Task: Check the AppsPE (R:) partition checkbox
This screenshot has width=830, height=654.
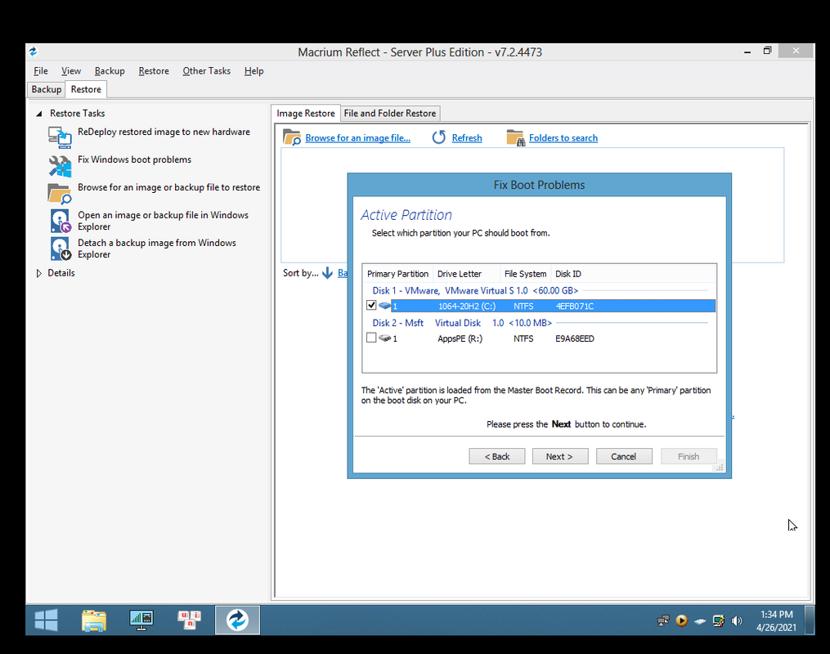Action: pos(371,338)
